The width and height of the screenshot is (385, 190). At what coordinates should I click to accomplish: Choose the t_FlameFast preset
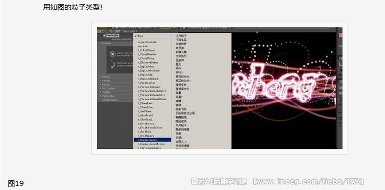(145, 103)
